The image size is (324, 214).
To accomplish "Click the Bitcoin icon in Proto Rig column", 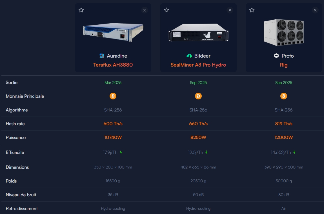I will [284, 96].
